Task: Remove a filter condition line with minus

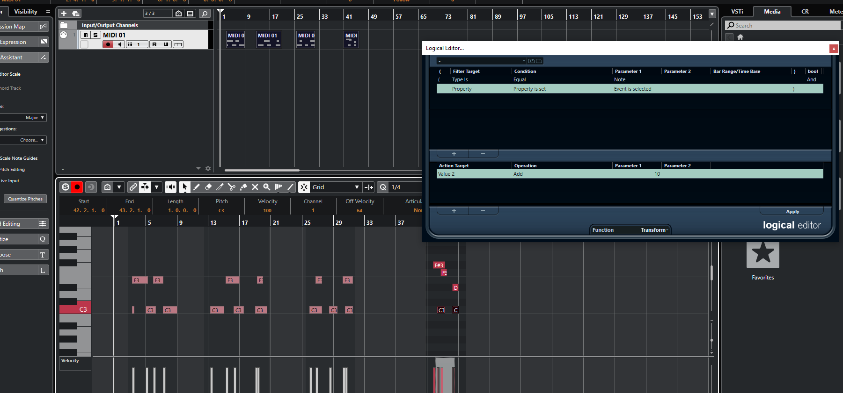Action: 483,154
